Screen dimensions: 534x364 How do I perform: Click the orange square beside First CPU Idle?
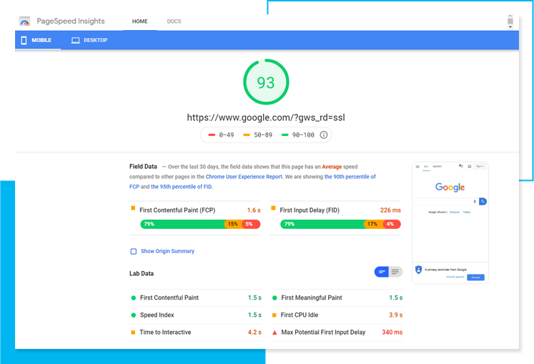point(275,315)
